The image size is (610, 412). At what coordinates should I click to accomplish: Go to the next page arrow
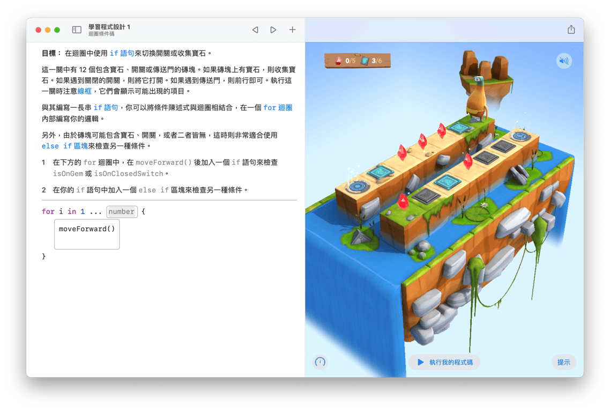[273, 30]
